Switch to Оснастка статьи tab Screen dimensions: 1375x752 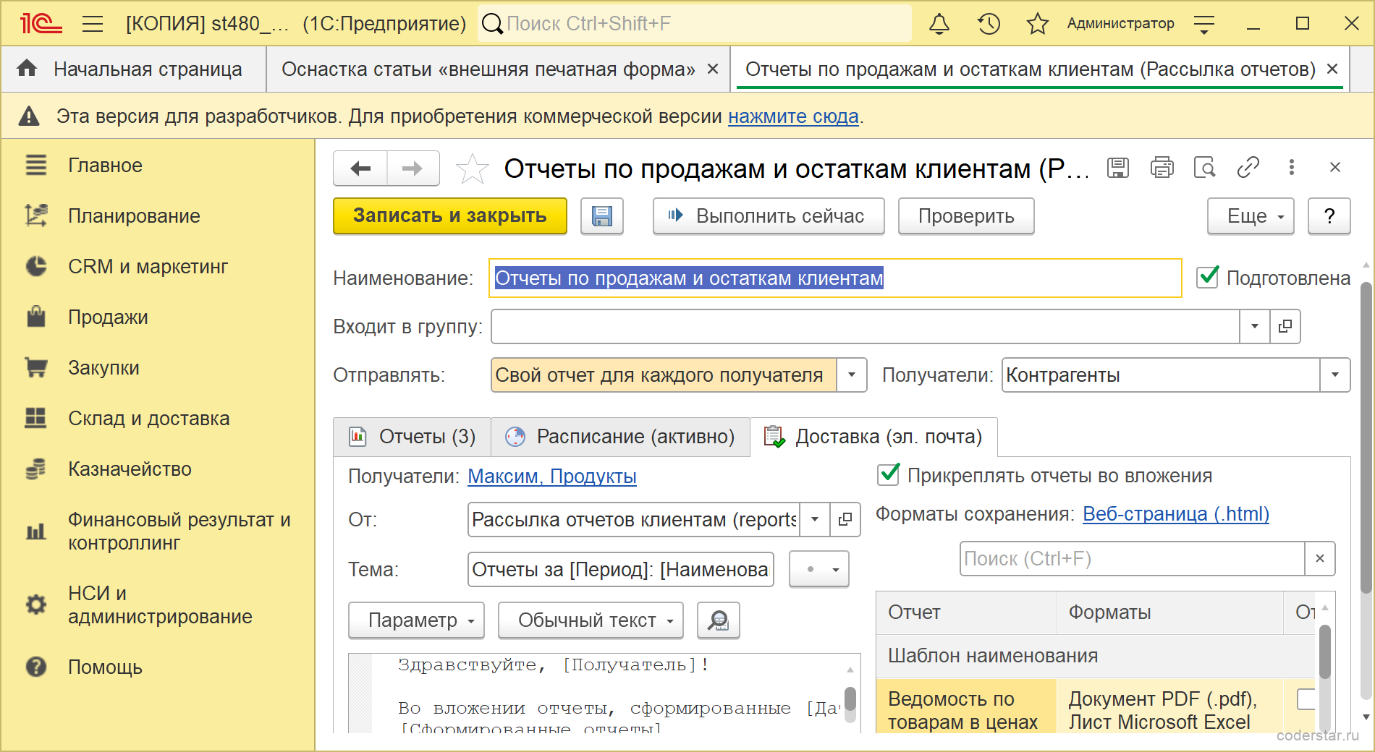click(x=488, y=69)
